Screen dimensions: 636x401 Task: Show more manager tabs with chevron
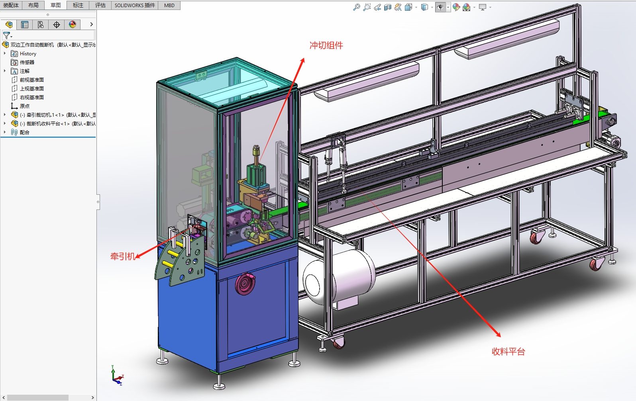point(91,24)
